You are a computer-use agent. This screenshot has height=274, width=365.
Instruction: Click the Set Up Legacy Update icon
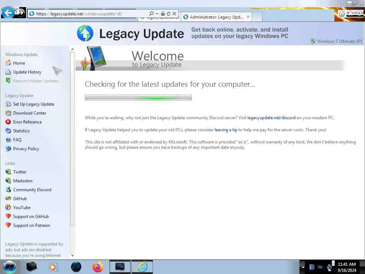tap(8, 104)
